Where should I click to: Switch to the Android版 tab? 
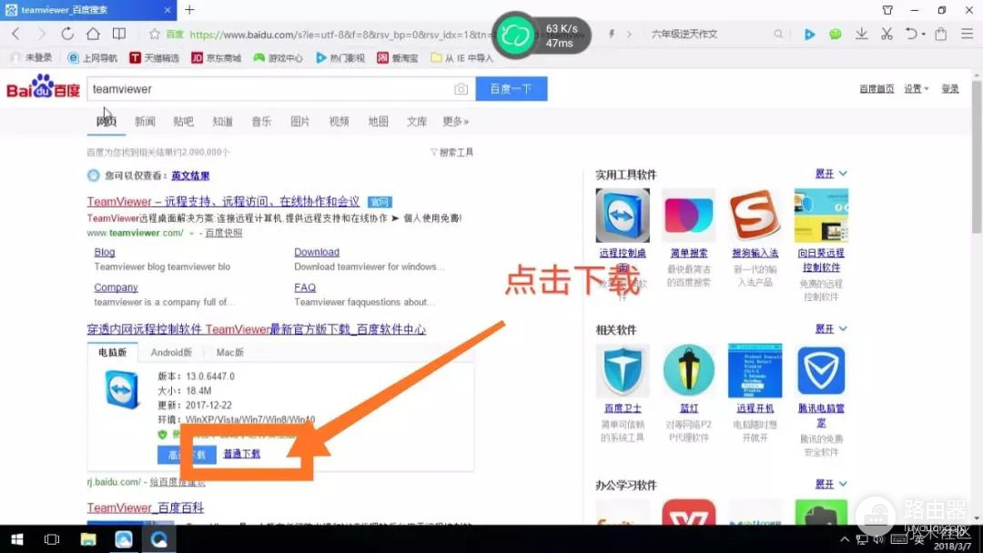[171, 353]
